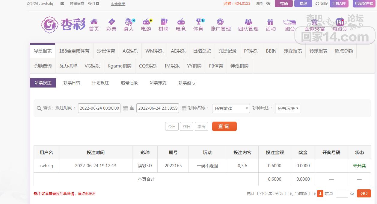
Task: Select the 彩票盈亏 sub-tab
Action: [187, 83]
